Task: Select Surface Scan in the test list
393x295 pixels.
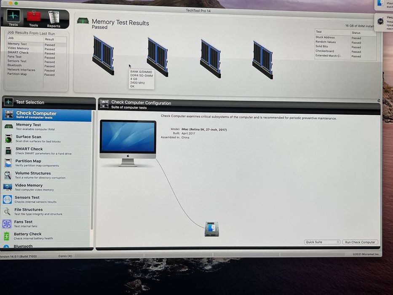Action: [47, 139]
